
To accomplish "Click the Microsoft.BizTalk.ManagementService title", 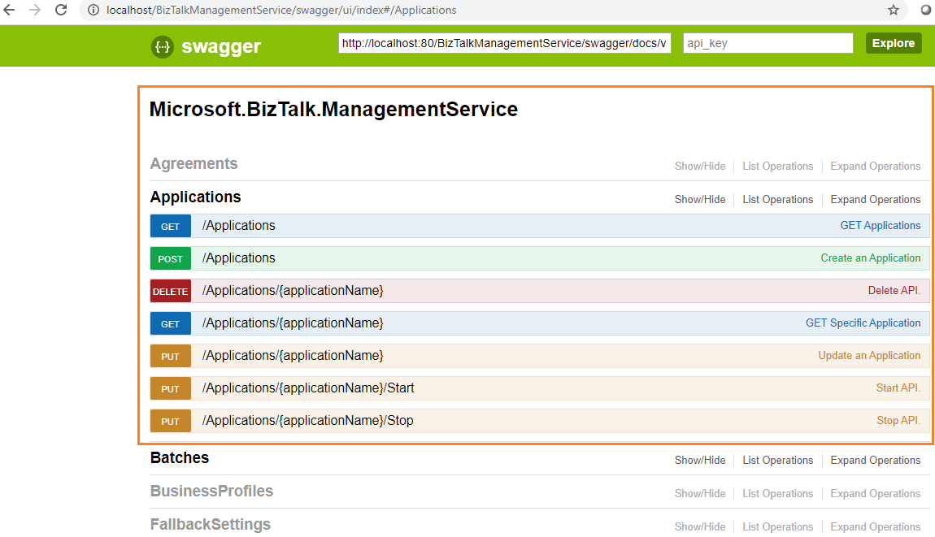I will pos(333,110).
